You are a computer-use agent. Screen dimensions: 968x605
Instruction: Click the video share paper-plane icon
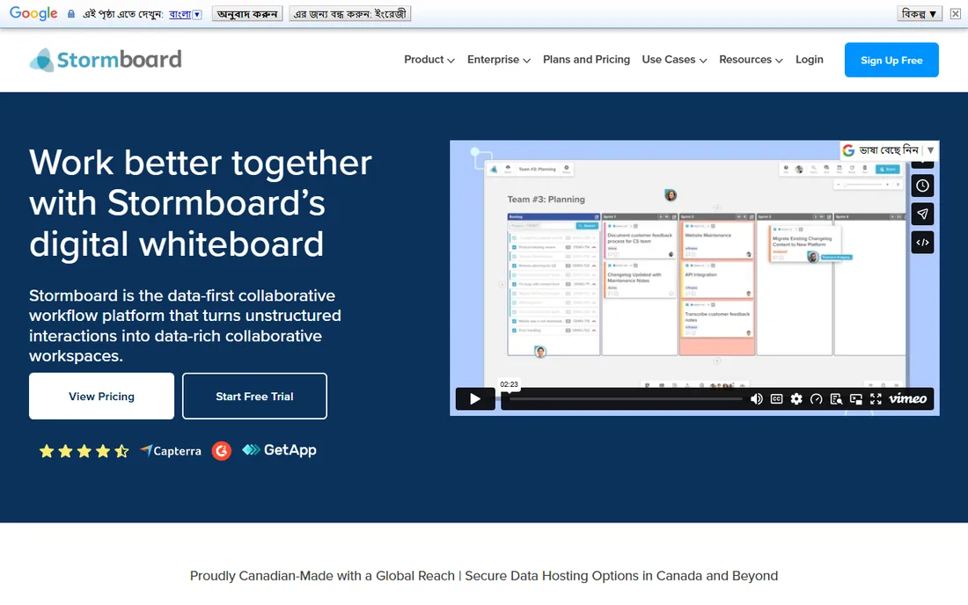click(x=922, y=214)
